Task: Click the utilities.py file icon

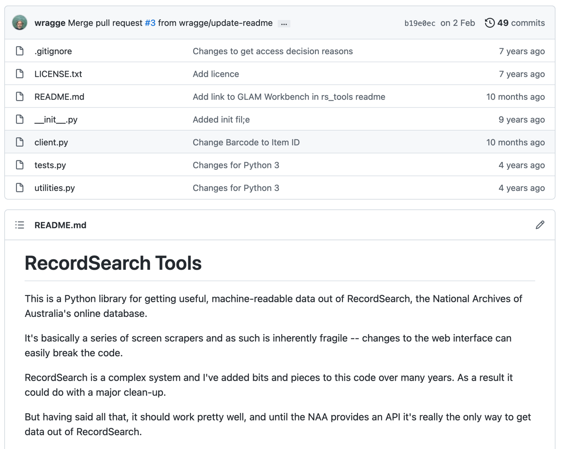Action: [x=20, y=188]
